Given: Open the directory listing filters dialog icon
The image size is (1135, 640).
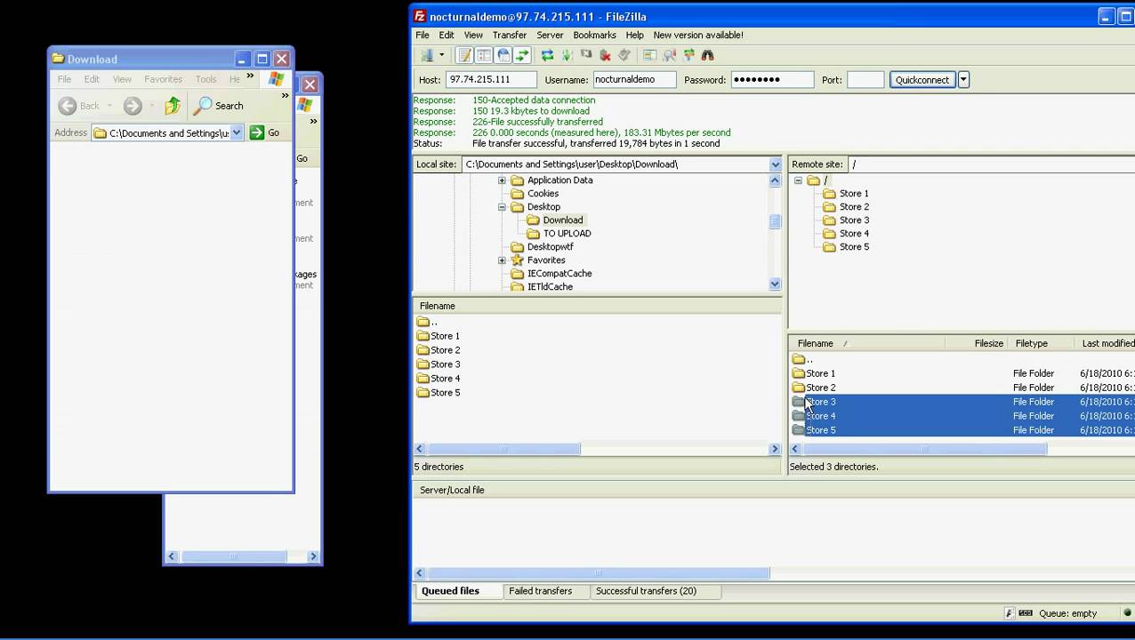Looking at the screenshot, I should point(649,55).
